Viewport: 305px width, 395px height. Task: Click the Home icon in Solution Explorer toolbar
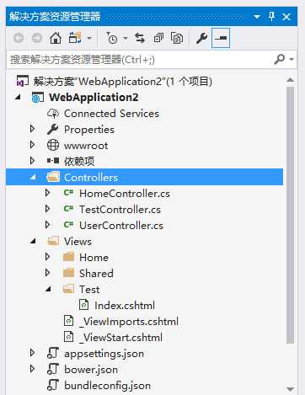(x=56, y=38)
